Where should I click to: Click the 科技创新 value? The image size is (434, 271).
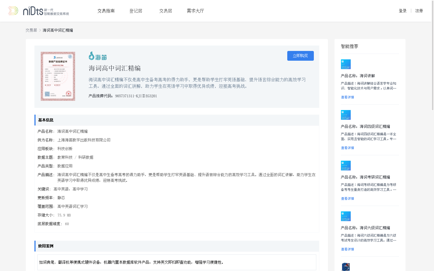65,149
